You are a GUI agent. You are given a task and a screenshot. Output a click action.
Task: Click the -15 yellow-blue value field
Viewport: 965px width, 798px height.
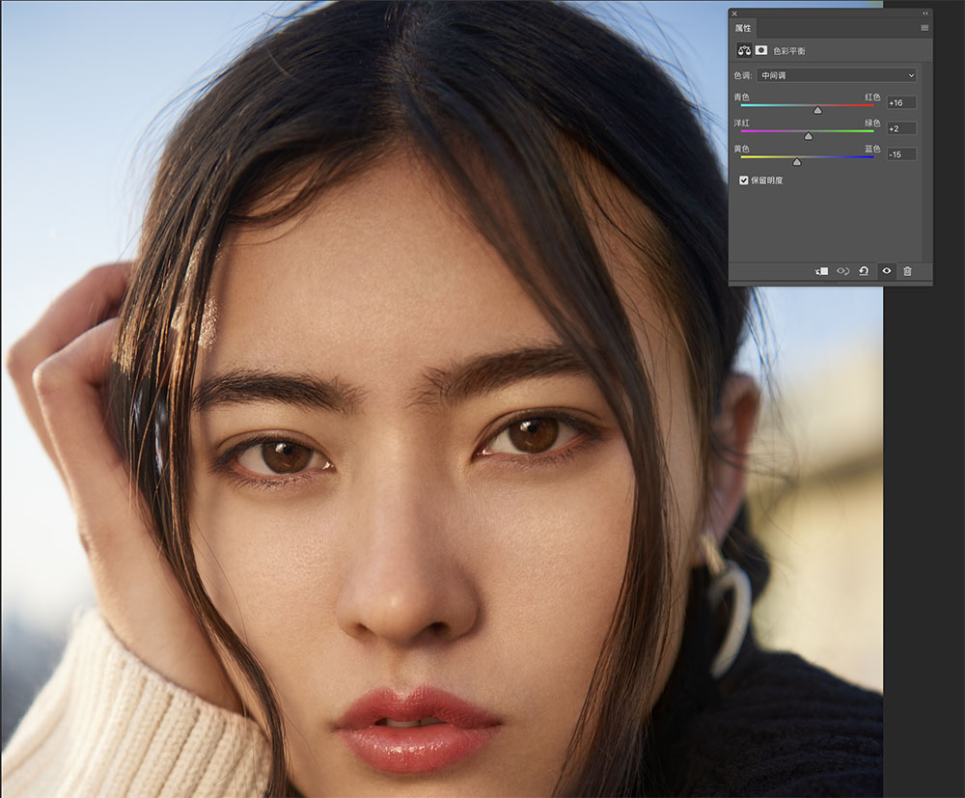(901, 154)
